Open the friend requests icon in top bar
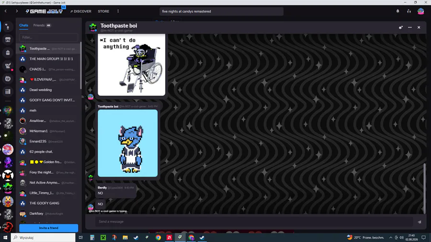Screen dimensions: 431x242 click(x=409, y=11)
